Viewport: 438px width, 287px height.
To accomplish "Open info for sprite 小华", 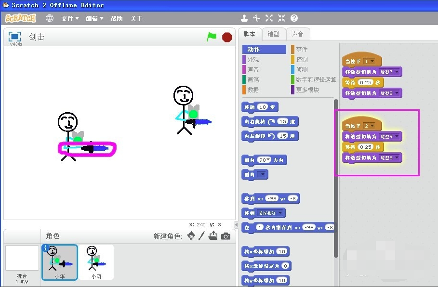I will (x=45, y=248).
